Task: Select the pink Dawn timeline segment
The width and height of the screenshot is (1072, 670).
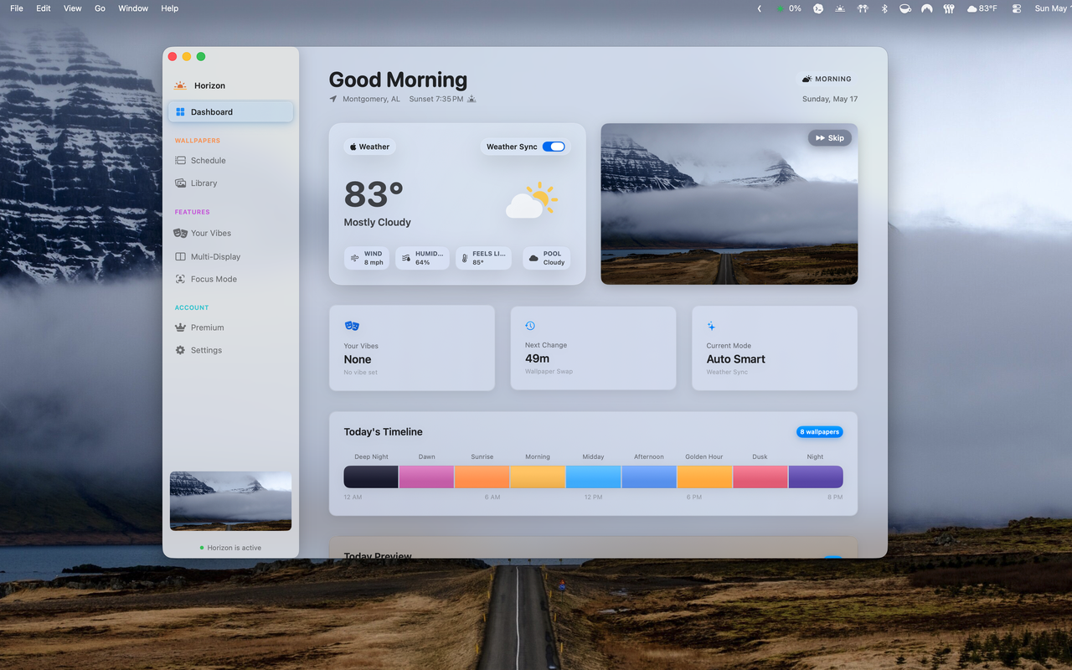Action: click(426, 477)
